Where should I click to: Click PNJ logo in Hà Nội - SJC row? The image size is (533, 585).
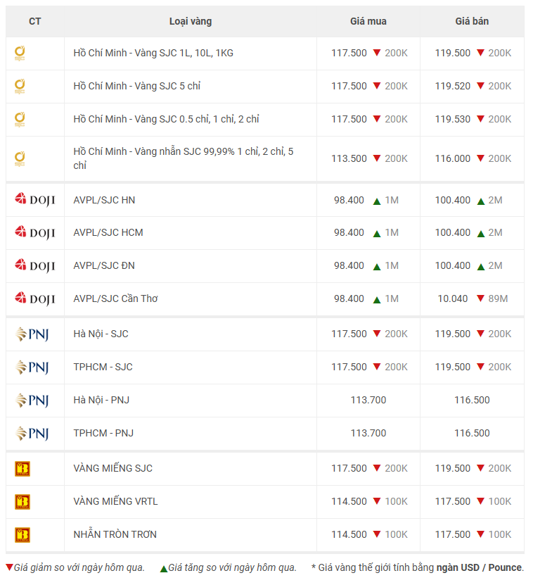32,334
